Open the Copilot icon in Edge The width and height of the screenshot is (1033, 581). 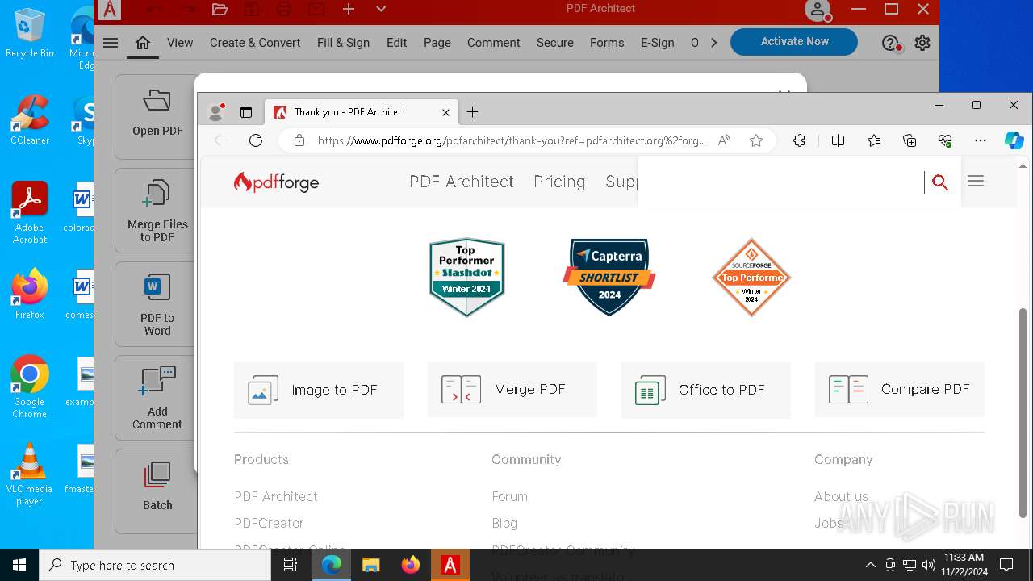pos(1014,140)
